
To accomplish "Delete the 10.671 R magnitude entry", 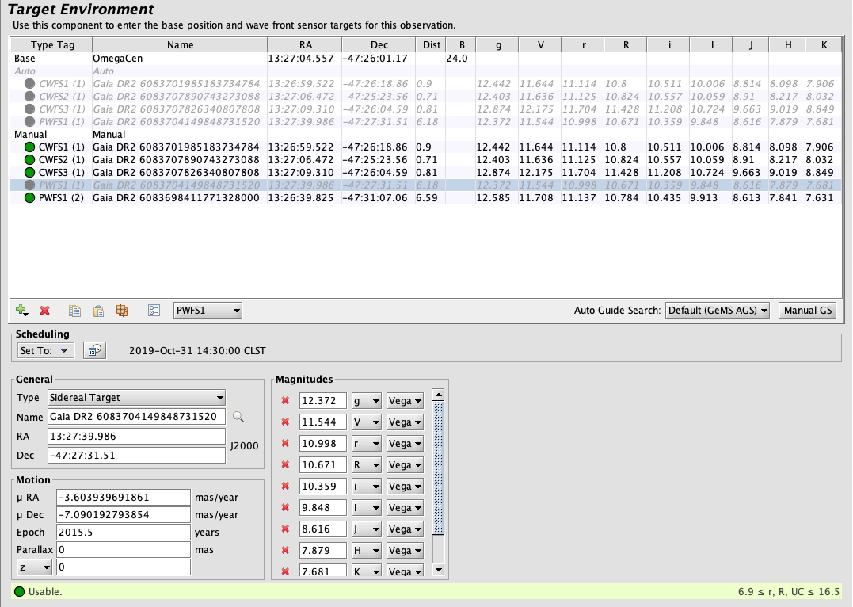I will click(x=285, y=465).
